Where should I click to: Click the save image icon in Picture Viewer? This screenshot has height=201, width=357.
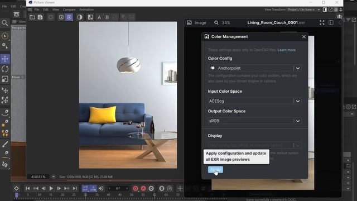[40, 17]
